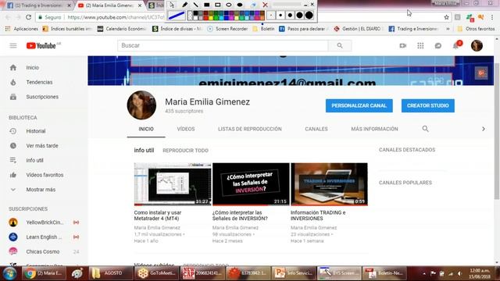Switch to the VÍDEOS channel tab
Image resolution: width=500 pixels, height=281 pixels.
pyautogui.click(x=186, y=129)
